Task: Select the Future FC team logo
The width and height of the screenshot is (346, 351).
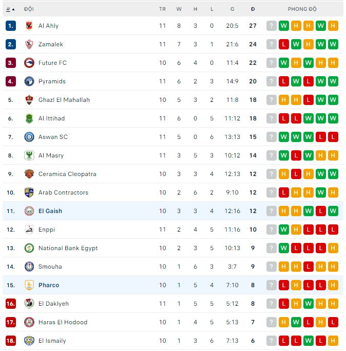Action: coord(29,63)
